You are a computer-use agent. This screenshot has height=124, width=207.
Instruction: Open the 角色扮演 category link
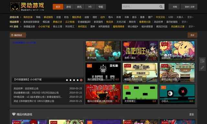tap(28, 17)
